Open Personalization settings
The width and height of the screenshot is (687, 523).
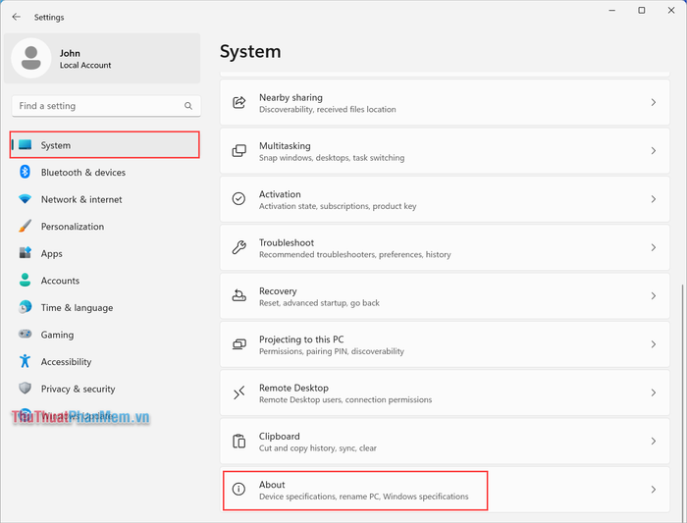[105, 227]
